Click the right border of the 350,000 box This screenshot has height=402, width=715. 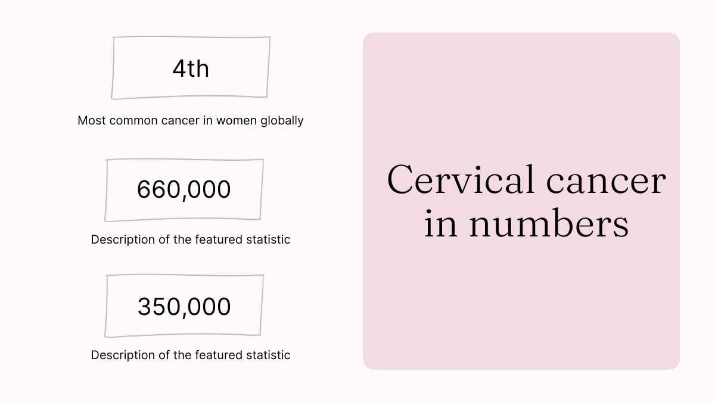(x=262, y=306)
